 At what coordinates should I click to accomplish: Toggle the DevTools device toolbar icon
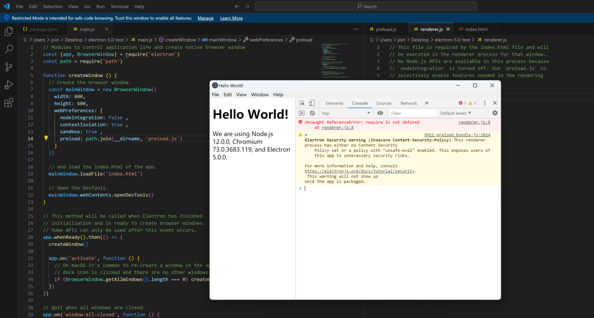(312, 103)
